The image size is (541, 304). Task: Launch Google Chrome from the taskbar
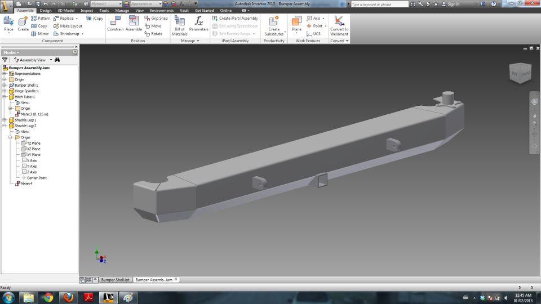pos(48,297)
